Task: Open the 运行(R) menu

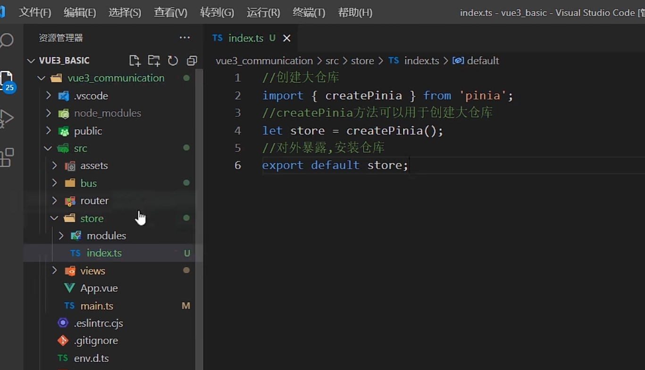Action: (x=263, y=12)
